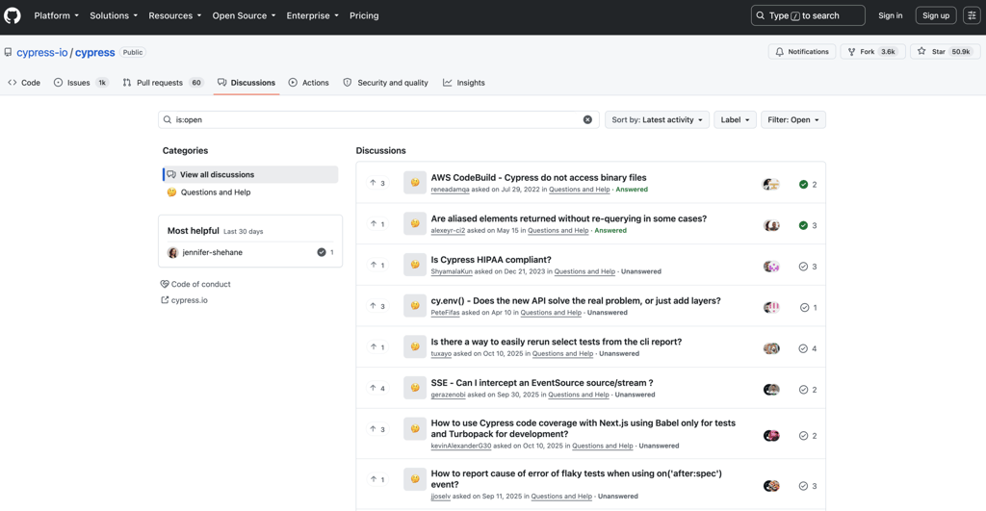This screenshot has height=511, width=986.
Task: Open the Filter: Open dropdown
Action: point(793,119)
